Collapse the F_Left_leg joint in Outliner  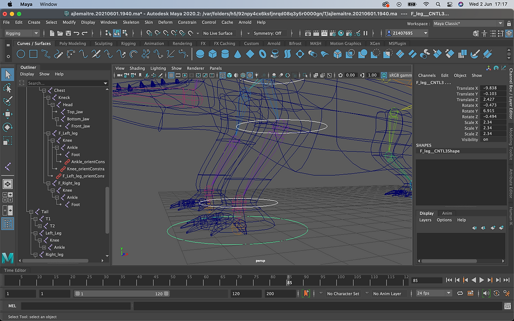(x=48, y=133)
